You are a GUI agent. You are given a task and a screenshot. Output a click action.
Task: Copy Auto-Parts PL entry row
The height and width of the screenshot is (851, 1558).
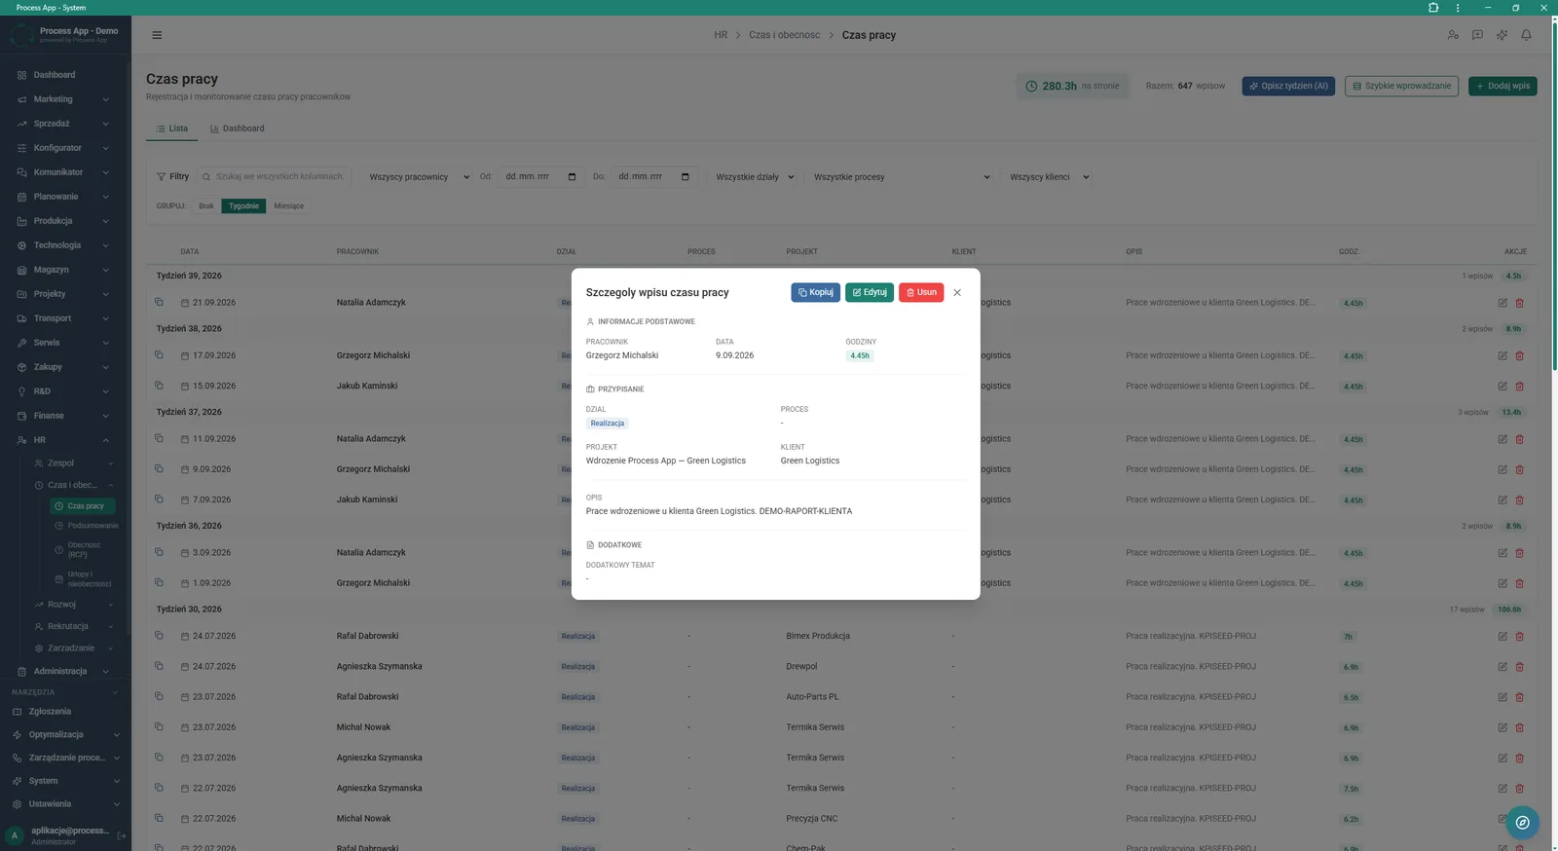(x=159, y=696)
